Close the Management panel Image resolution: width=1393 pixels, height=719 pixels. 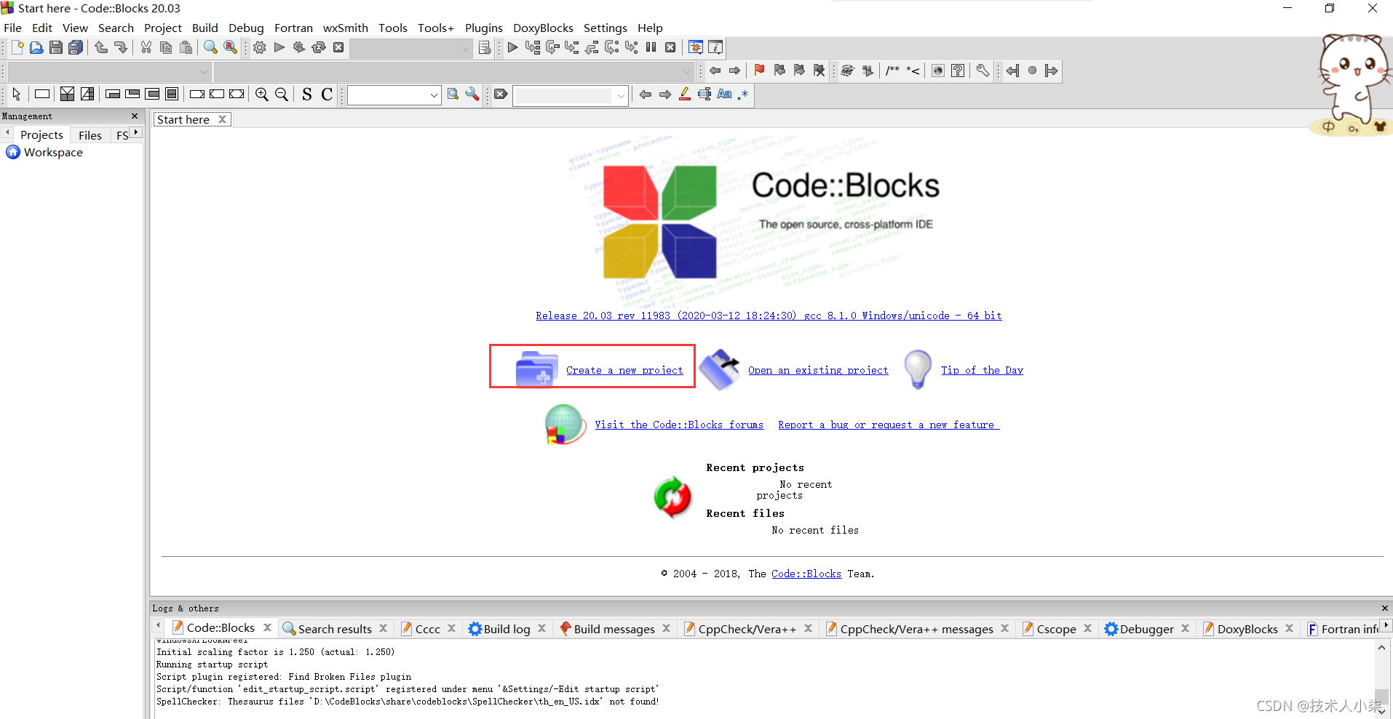coord(135,116)
